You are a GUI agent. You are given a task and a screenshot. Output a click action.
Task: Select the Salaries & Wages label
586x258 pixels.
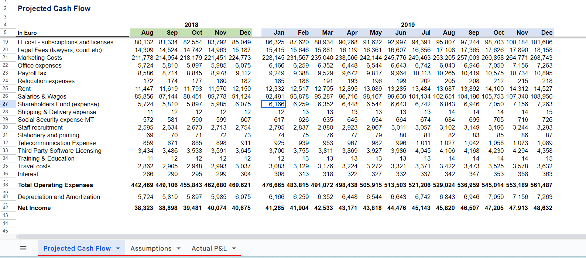click(42, 96)
